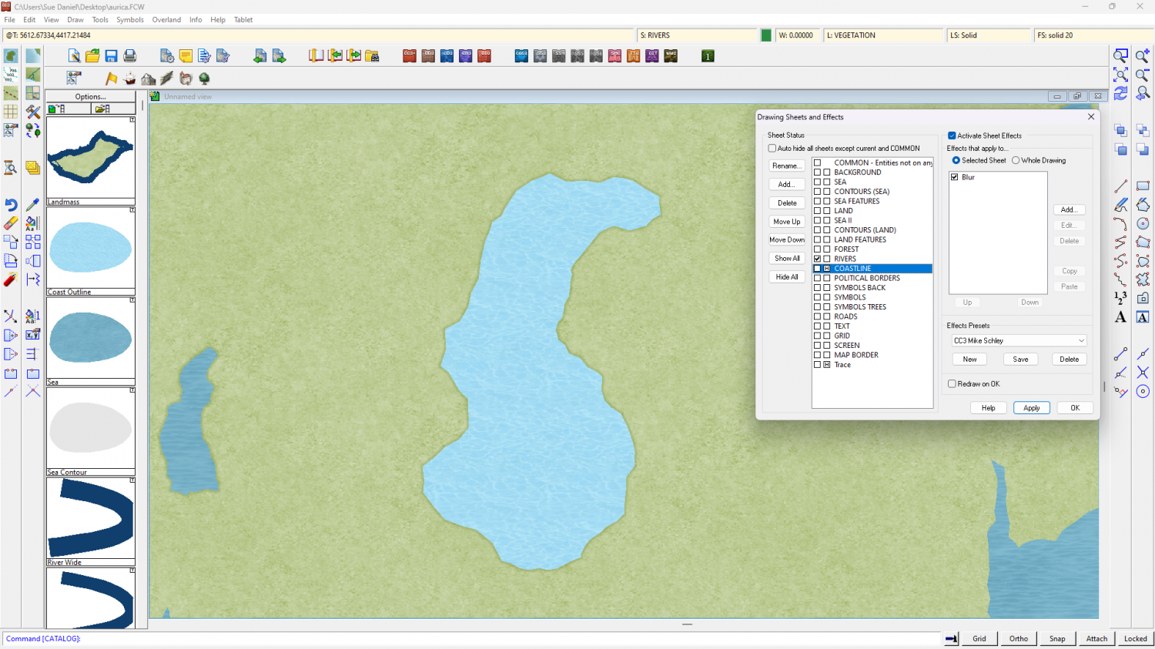Viewport: 1155px width, 649px height.
Task: Toggle the Ortho button in status bar
Action: click(x=1018, y=638)
